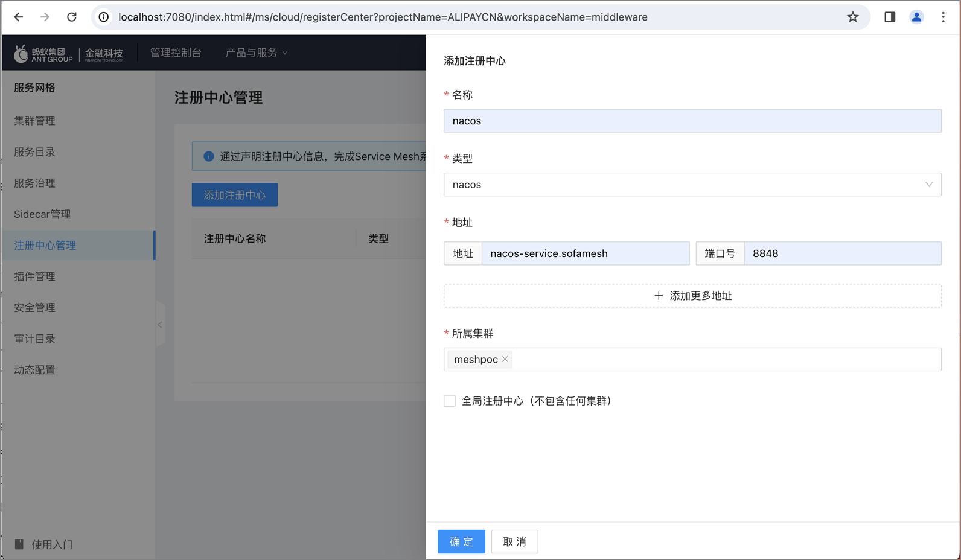Collapse the sidebar with the arrow handle
This screenshot has width=961, height=560.
(160, 325)
